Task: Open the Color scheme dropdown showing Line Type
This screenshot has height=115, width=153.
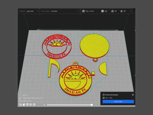Action: pyautogui.click(x=60, y=11)
